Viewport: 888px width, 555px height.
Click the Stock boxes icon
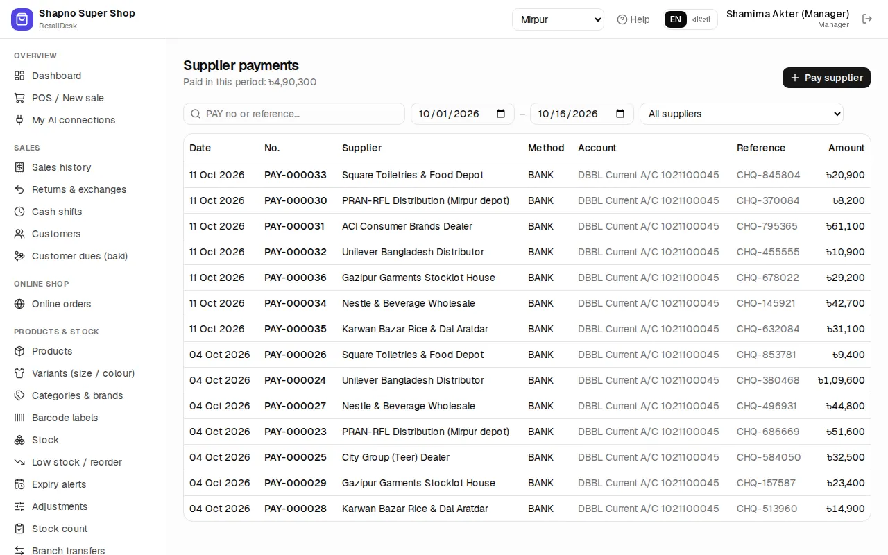pyautogui.click(x=19, y=440)
